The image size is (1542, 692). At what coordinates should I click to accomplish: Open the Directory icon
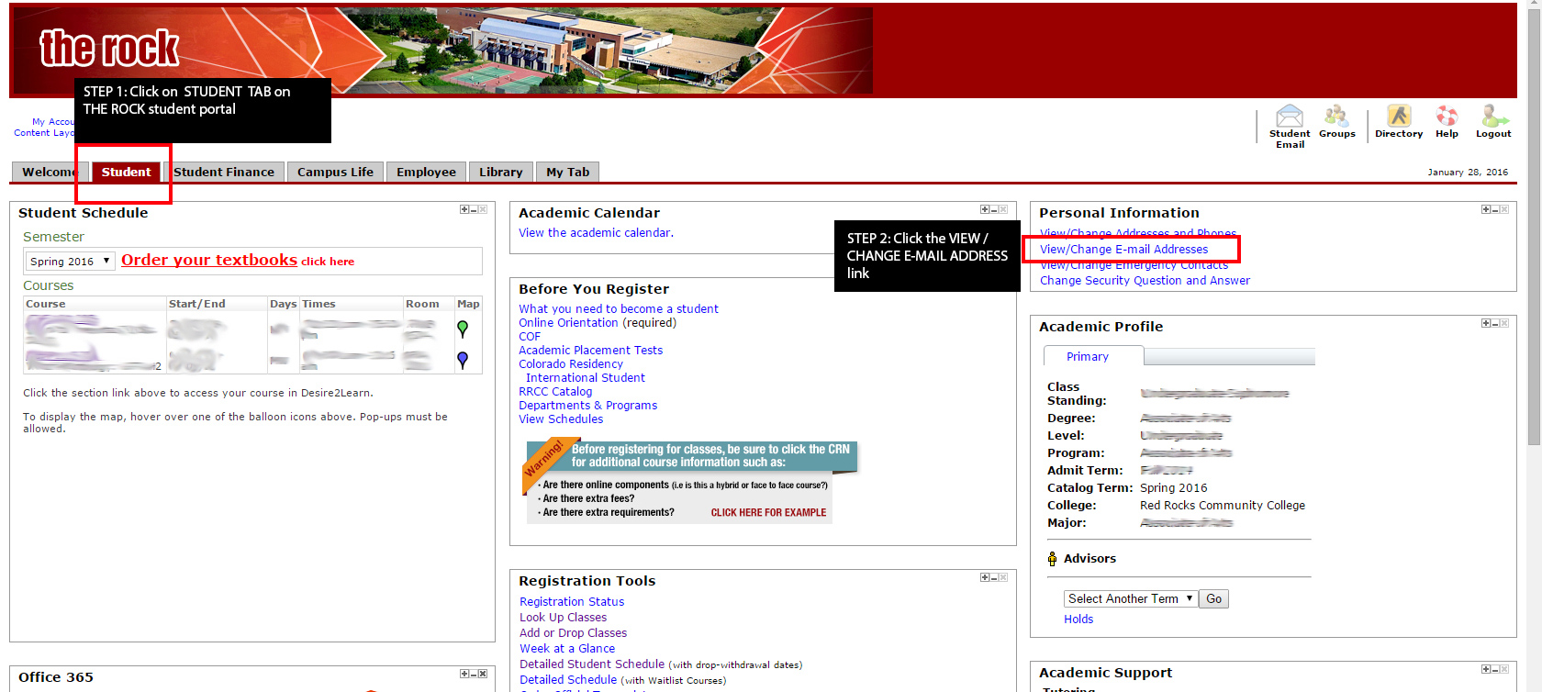point(1398,116)
